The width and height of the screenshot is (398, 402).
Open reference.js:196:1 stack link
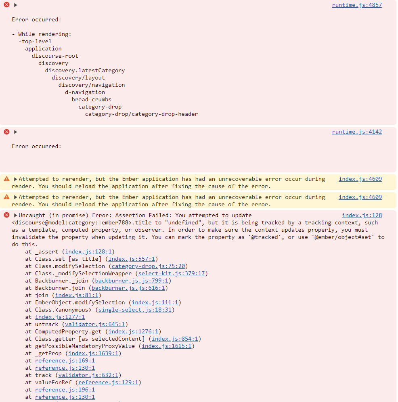[65, 390]
